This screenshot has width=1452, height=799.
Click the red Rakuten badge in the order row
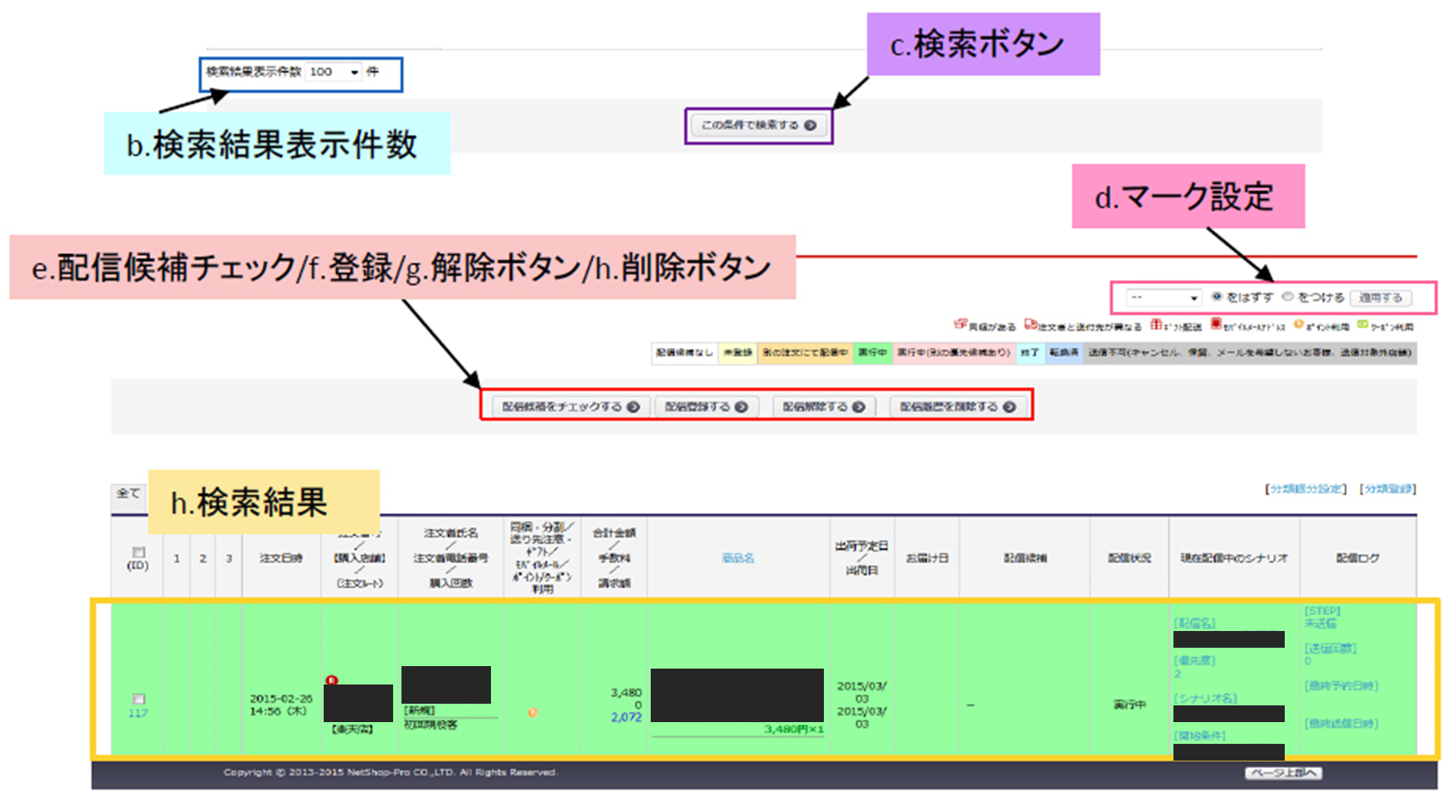click(332, 680)
